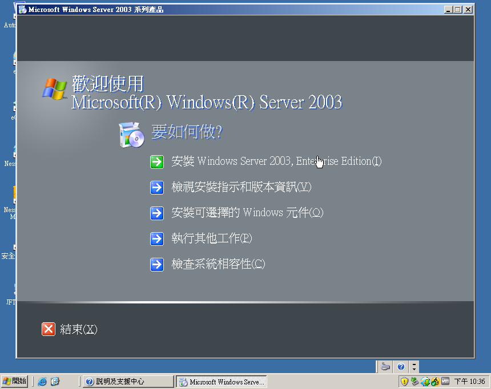Choose 安裝可選擇的 Windows 元件(O)
491x389 pixels.
click(247, 213)
